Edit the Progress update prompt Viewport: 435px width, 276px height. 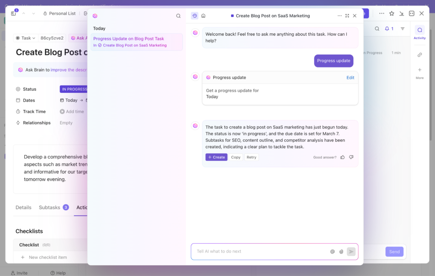(350, 77)
